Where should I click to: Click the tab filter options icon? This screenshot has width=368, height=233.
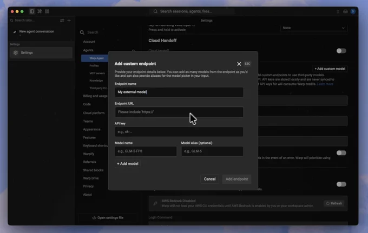click(62, 21)
